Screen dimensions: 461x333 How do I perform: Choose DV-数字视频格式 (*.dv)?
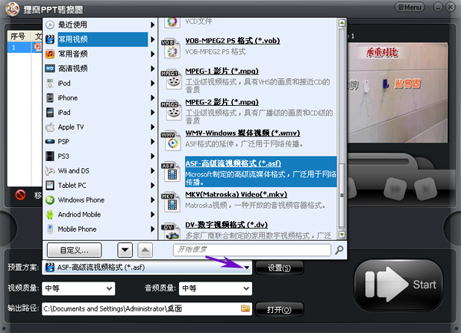pyautogui.click(x=227, y=226)
